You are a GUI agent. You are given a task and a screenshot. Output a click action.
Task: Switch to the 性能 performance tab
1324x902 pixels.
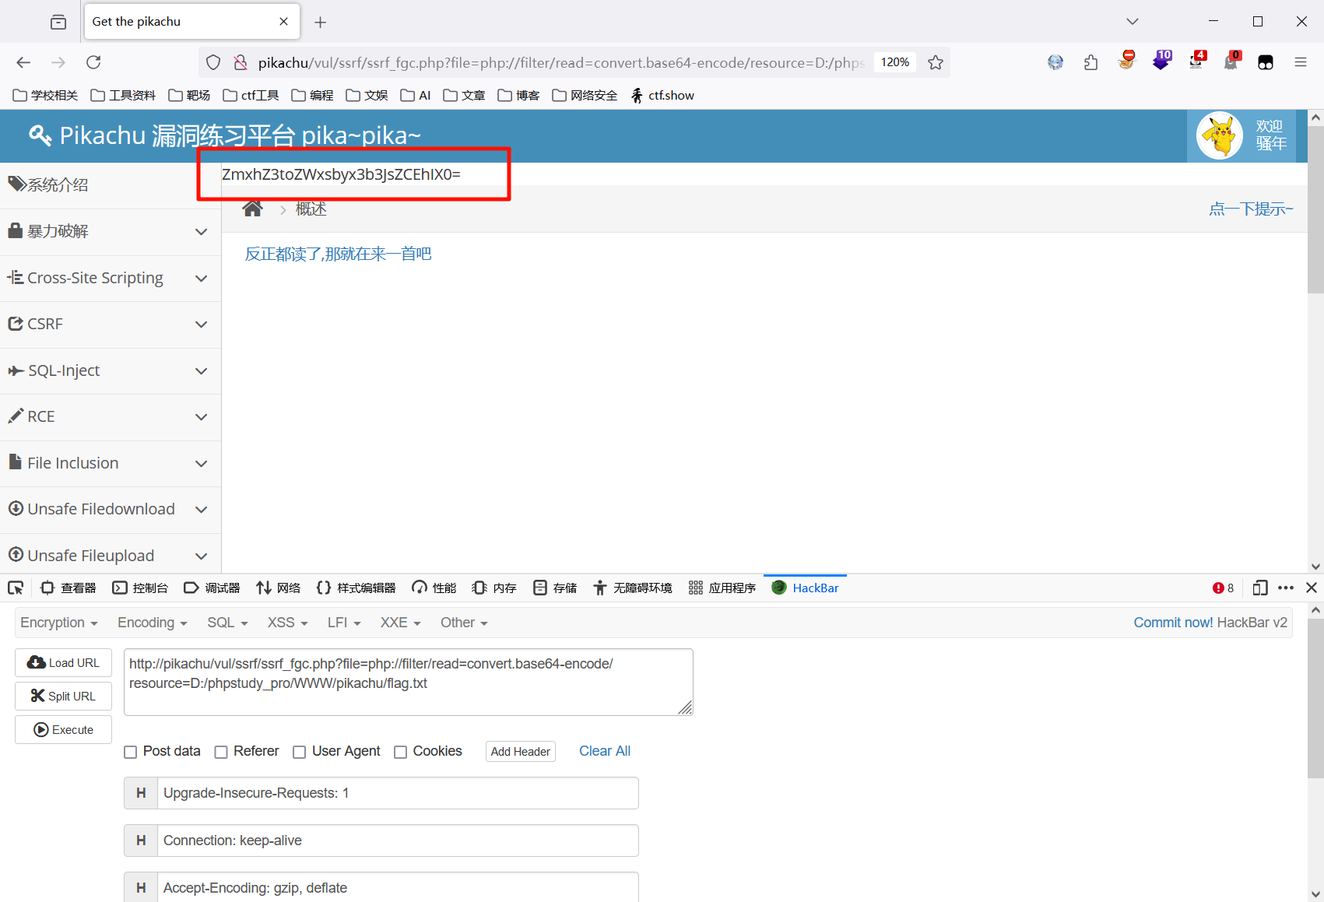click(x=434, y=588)
